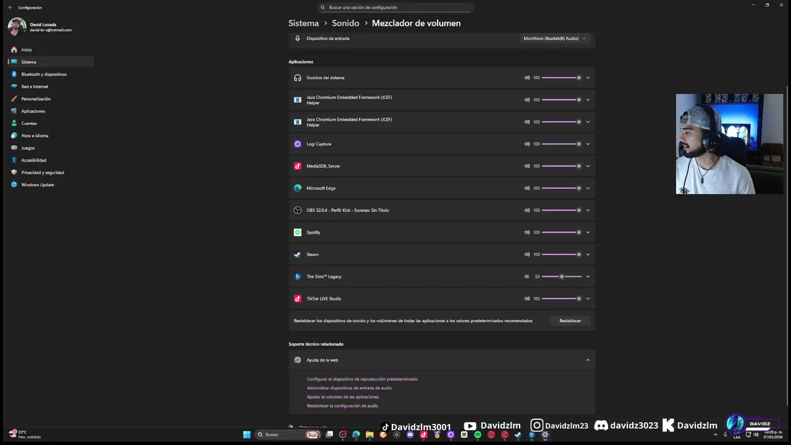Mute The Sims Legacy speaker icon
The image size is (791, 445).
[x=527, y=277]
